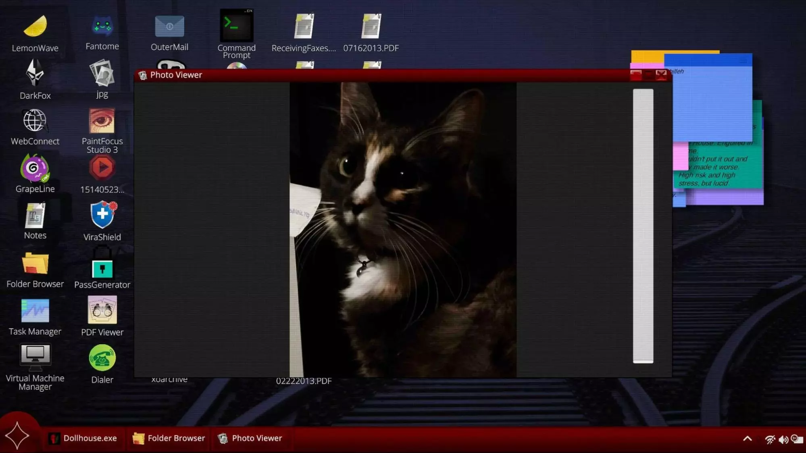Screen dimensions: 806x453
Task: Click the Photo Viewer vertical scrollbar
Action: pos(643,225)
